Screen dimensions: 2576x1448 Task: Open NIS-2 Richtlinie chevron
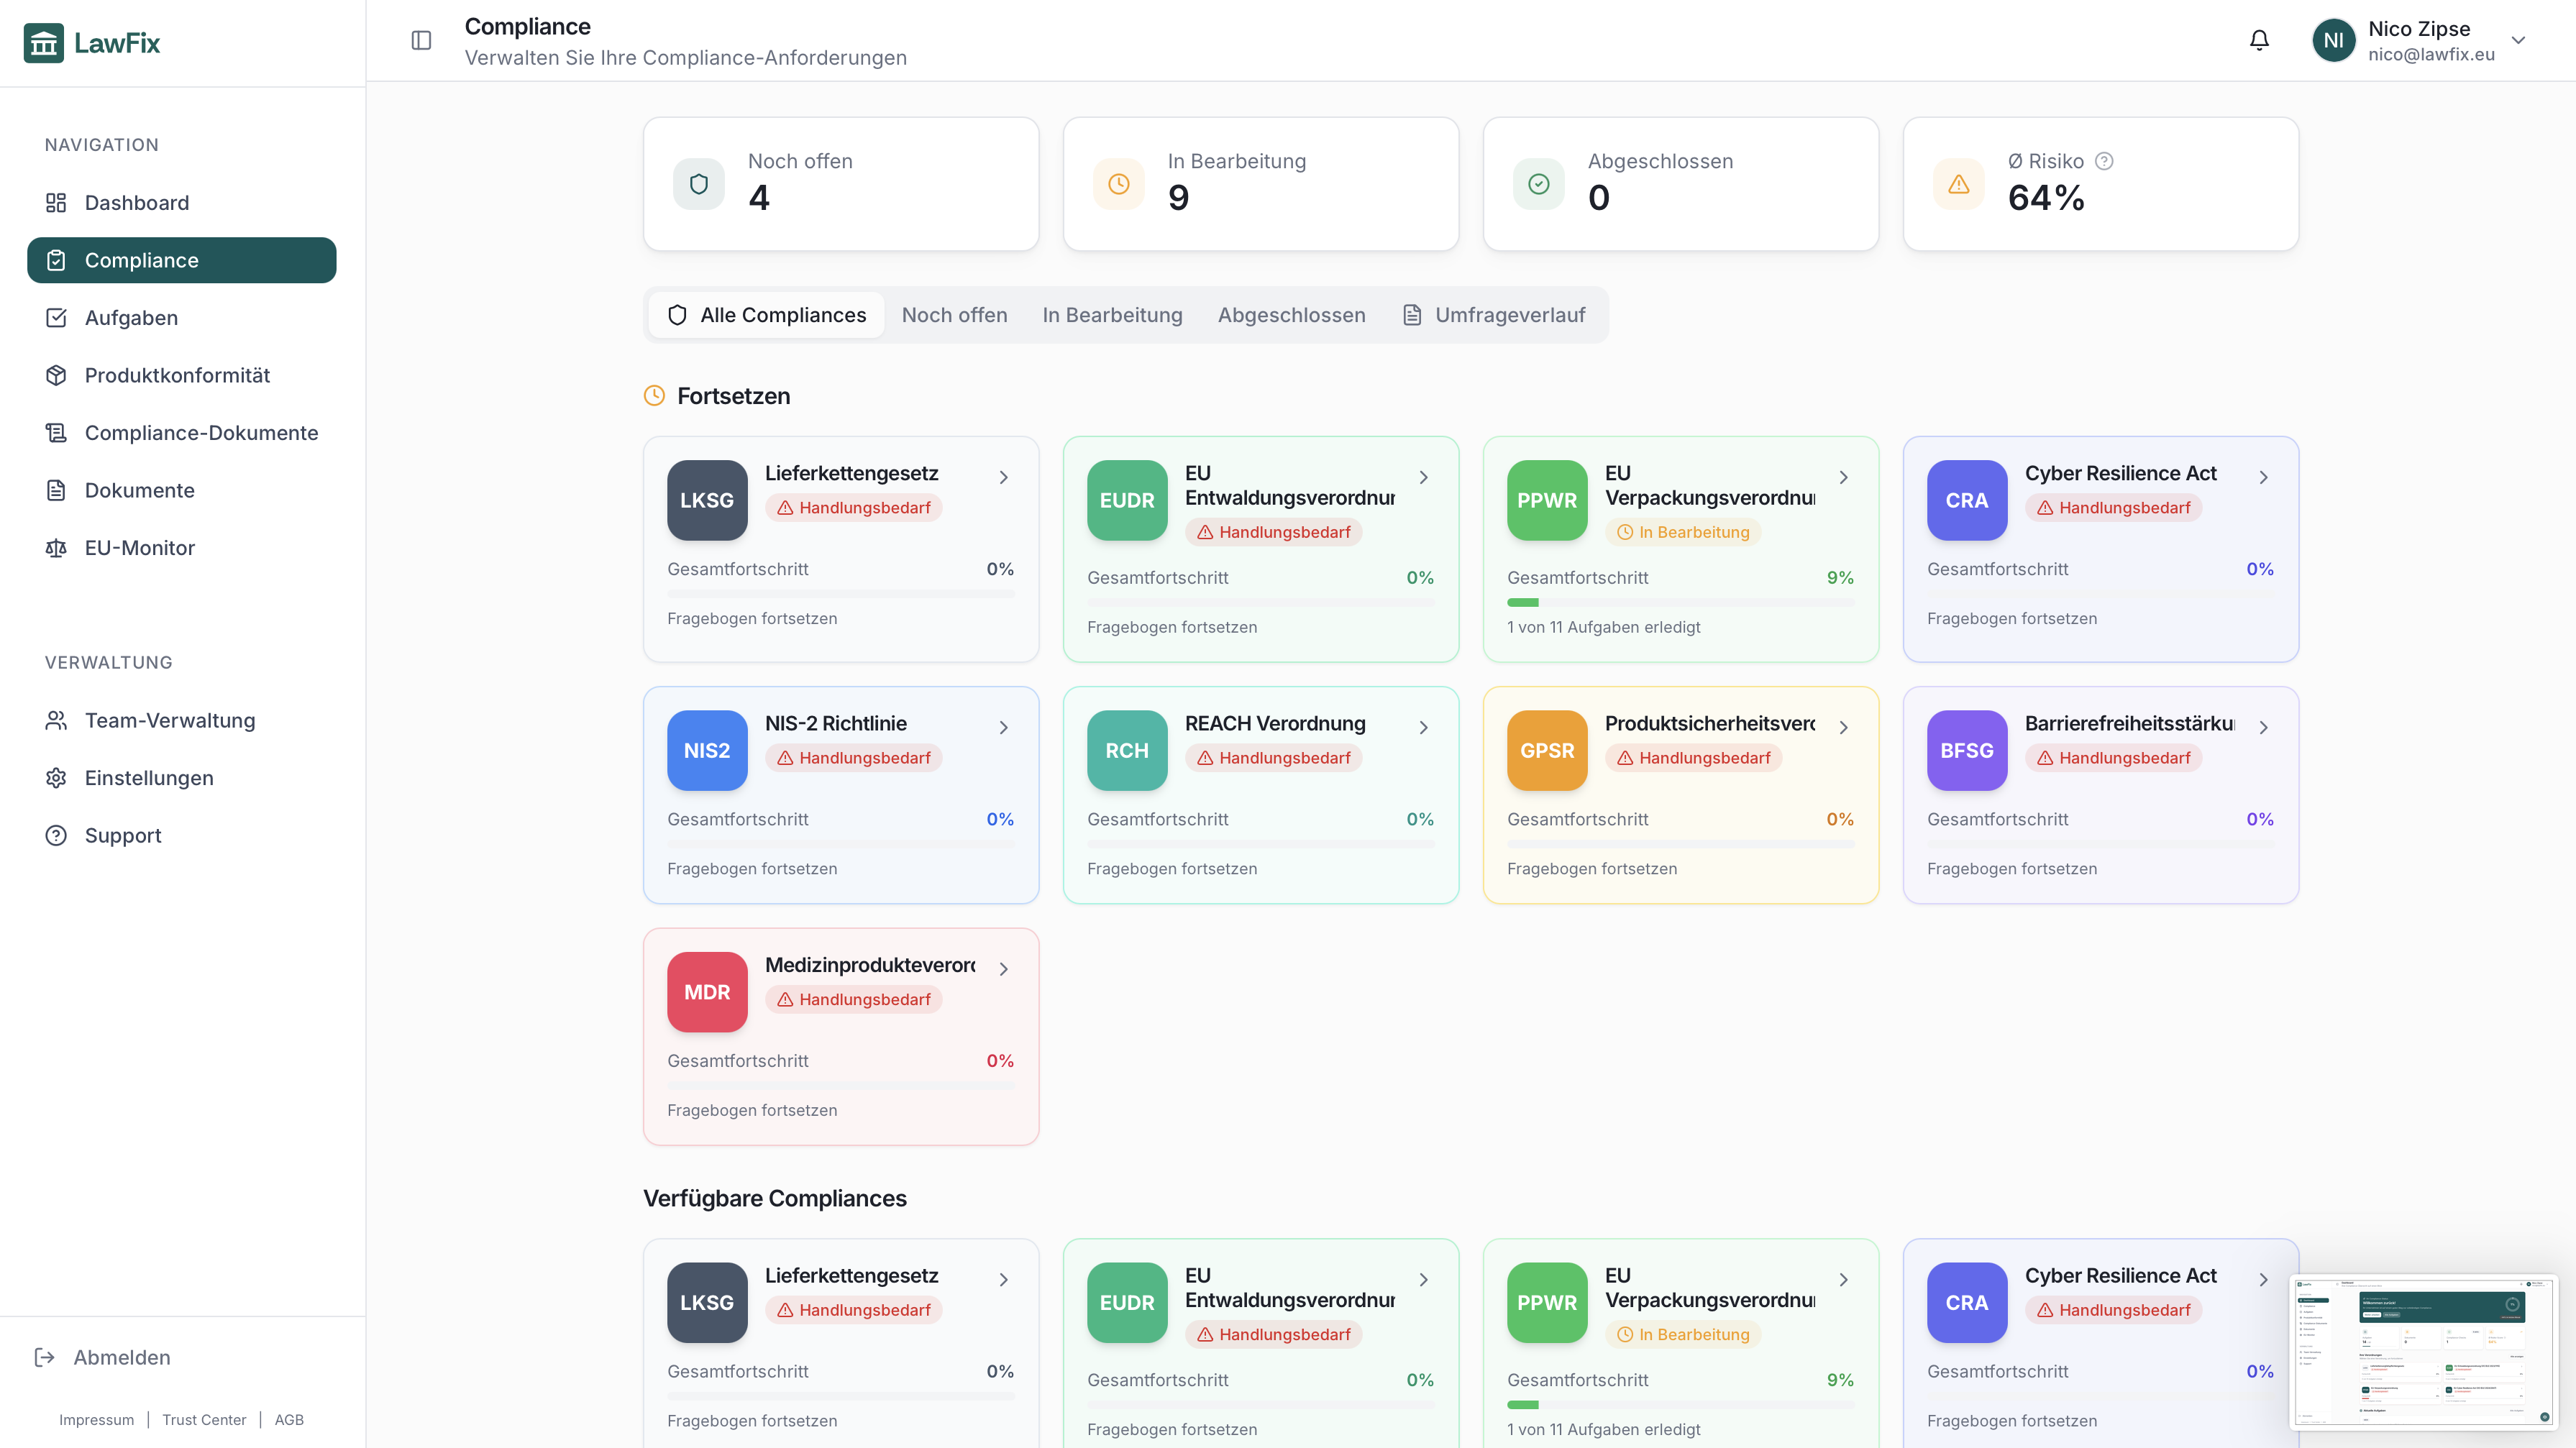pyautogui.click(x=1003, y=727)
